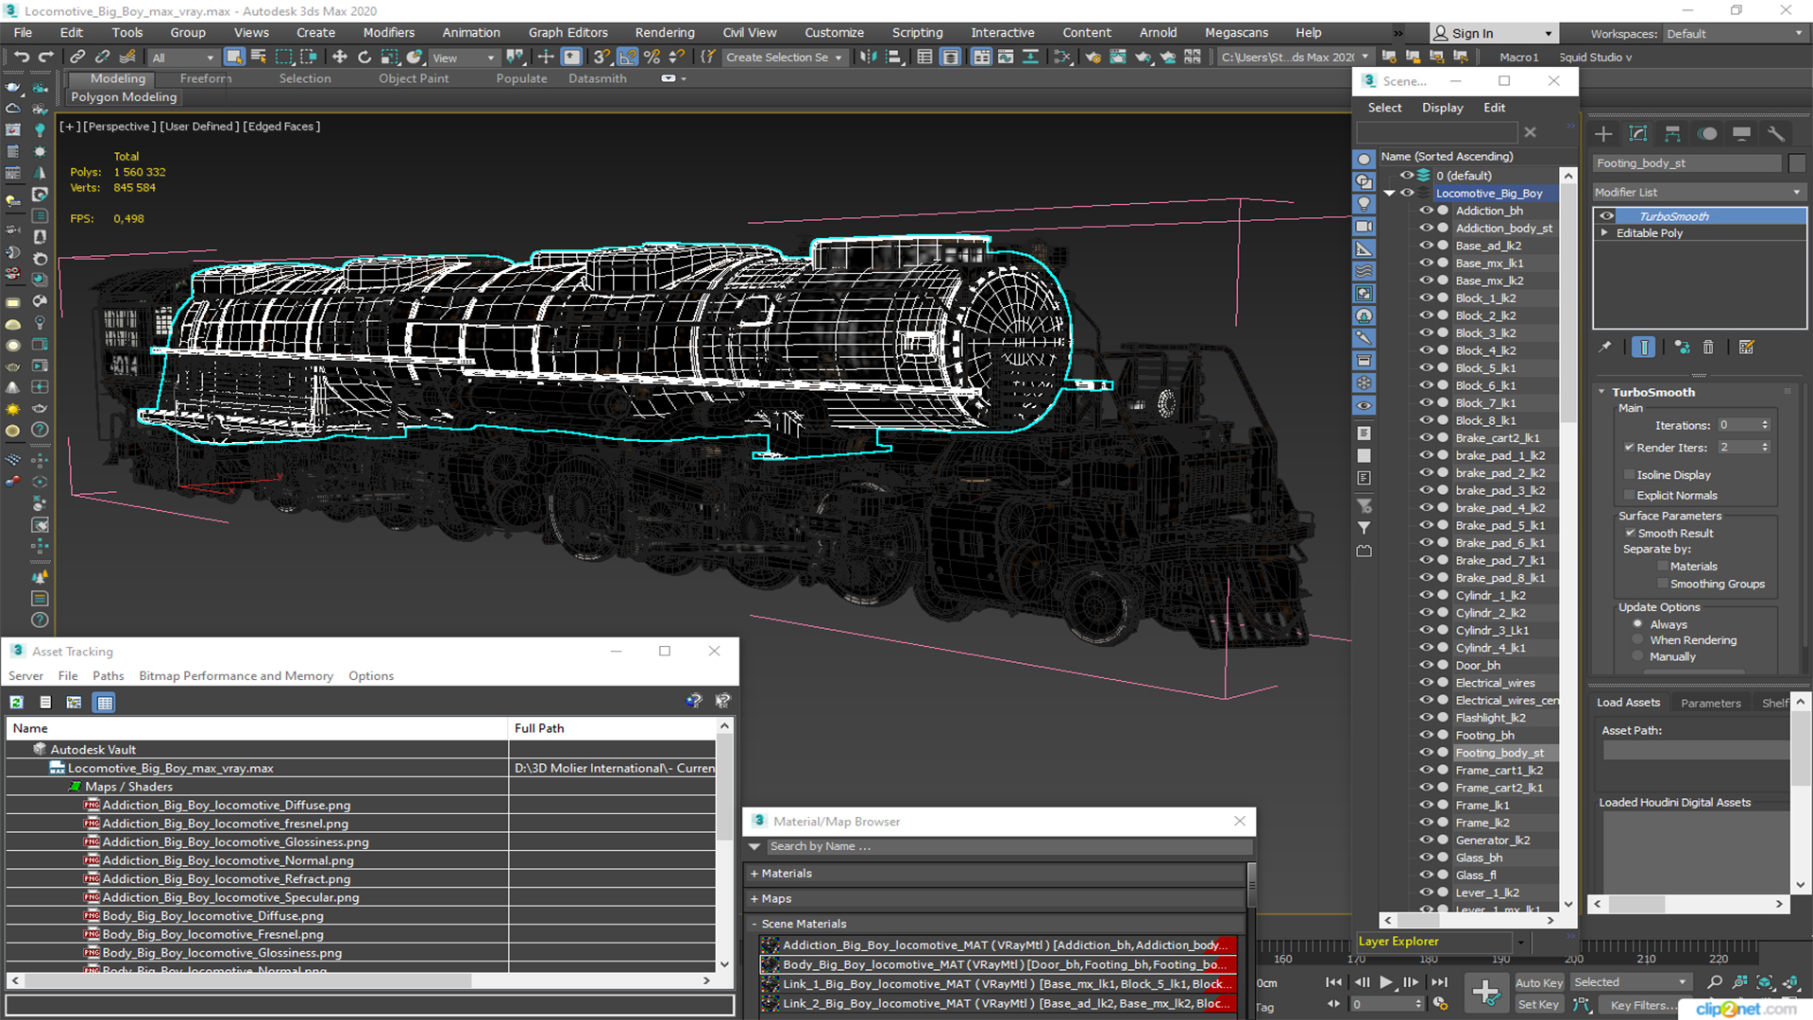Switch to the Display command panel

(1742, 133)
